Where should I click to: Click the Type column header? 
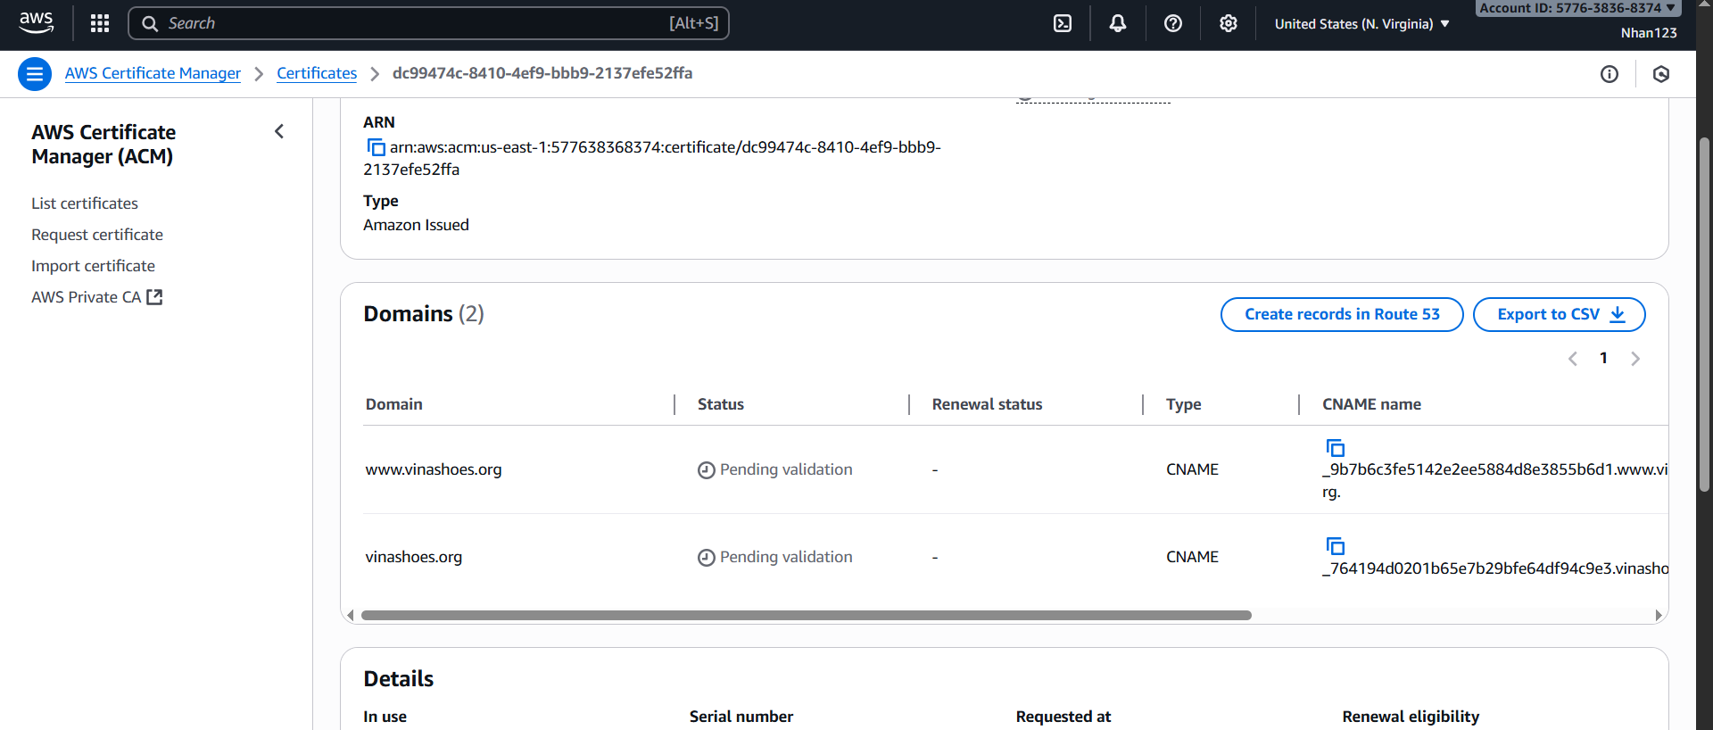(x=1183, y=404)
